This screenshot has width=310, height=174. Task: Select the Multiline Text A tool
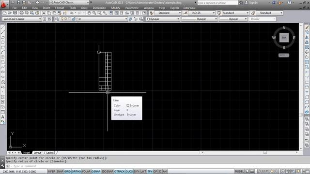3,117
